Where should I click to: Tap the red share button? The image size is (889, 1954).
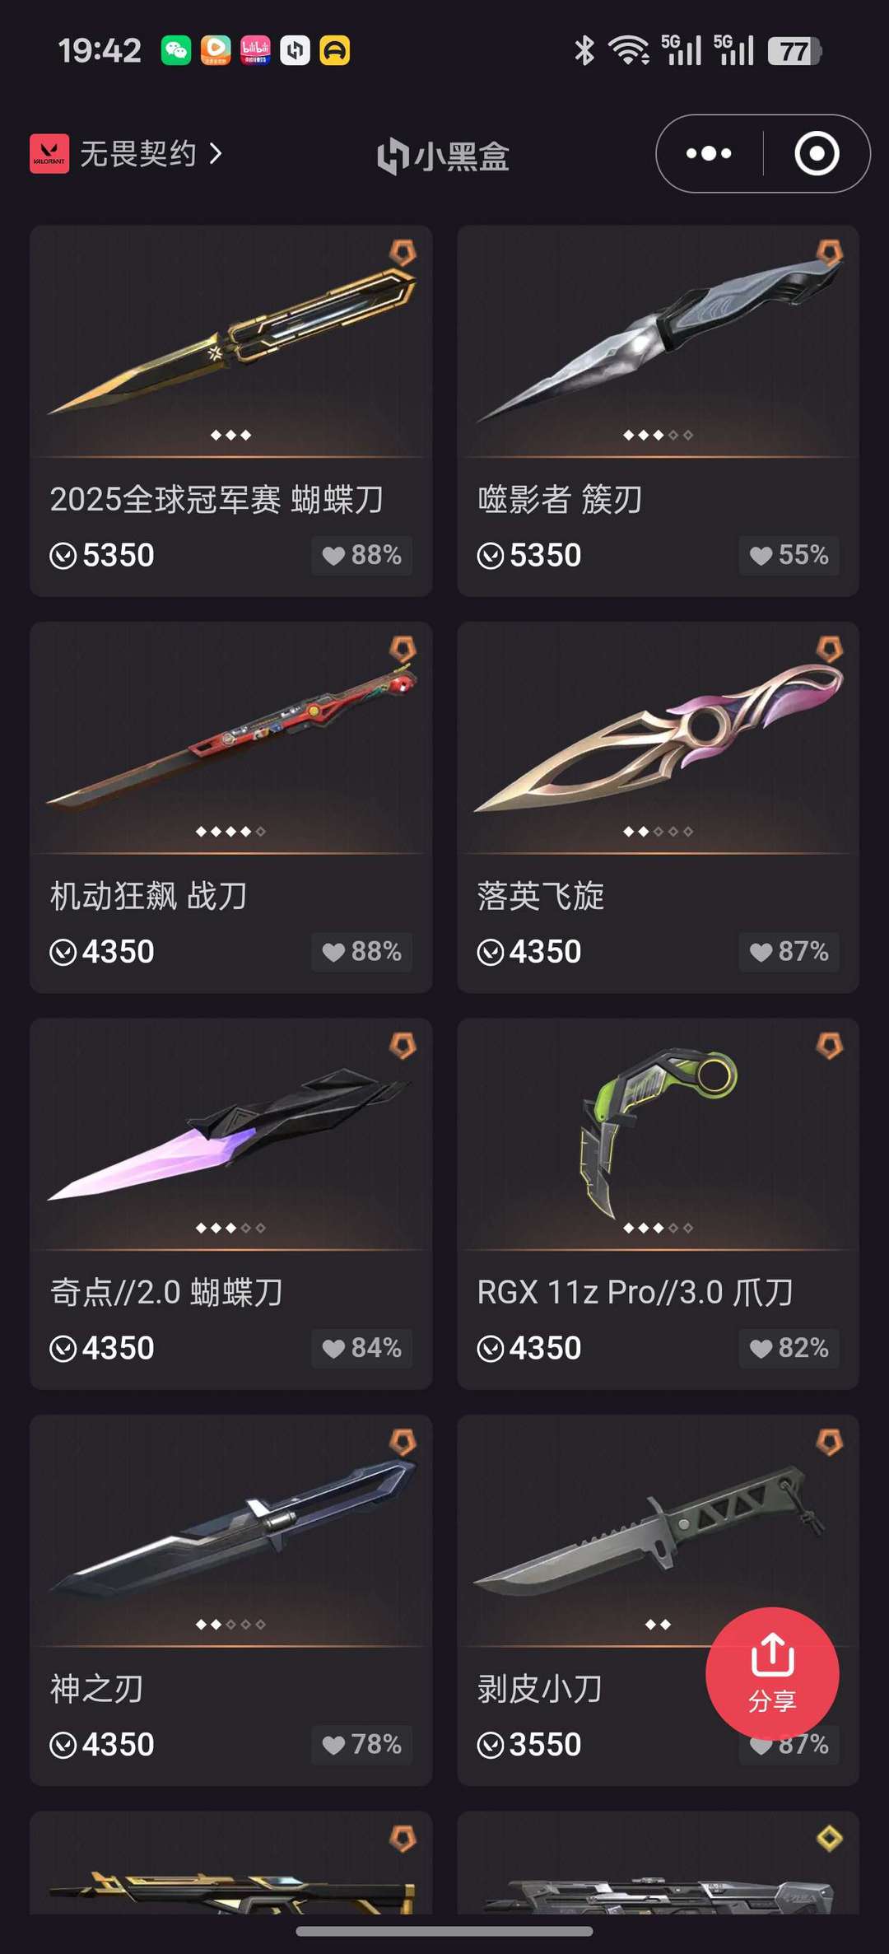pyautogui.click(x=772, y=1674)
